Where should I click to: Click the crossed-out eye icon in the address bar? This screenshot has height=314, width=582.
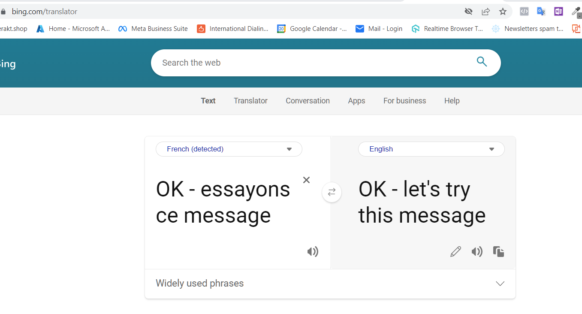coord(468,12)
